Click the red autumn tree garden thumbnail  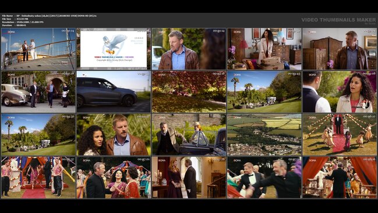[x=189, y=92]
